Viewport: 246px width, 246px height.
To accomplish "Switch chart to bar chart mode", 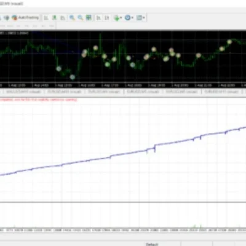I will coord(46,18).
